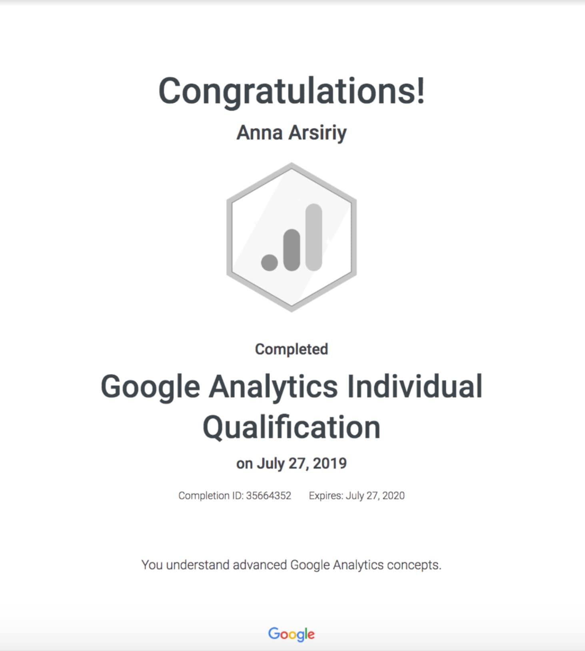Click the medium bar in Analytics logo
Image resolution: width=585 pixels, height=651 pixels.
[292, 250]
